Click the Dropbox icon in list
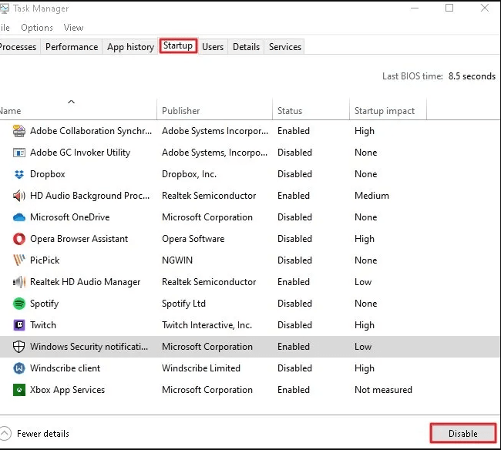The height and width of the screenshot is (450, 501). click(x=19, y=174)
